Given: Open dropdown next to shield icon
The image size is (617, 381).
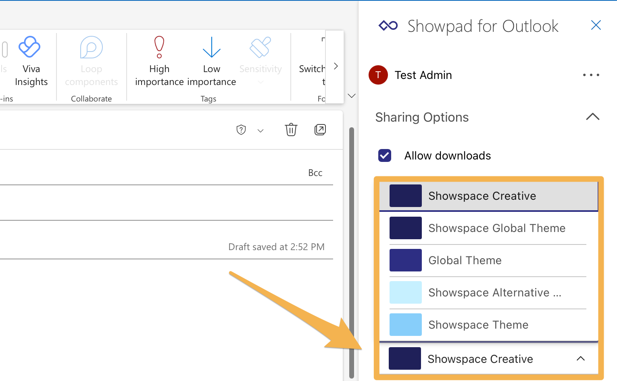Looking at the screenshot, I should 261,130.
